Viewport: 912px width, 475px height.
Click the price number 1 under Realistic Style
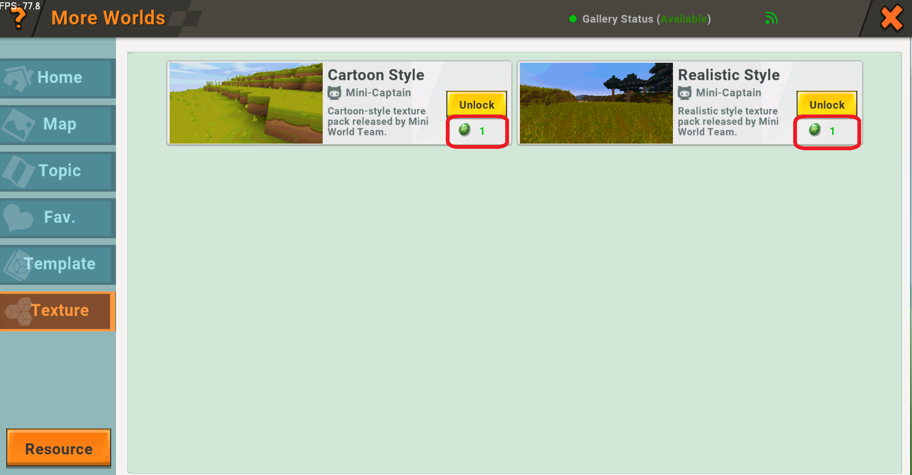click(832, 131)
